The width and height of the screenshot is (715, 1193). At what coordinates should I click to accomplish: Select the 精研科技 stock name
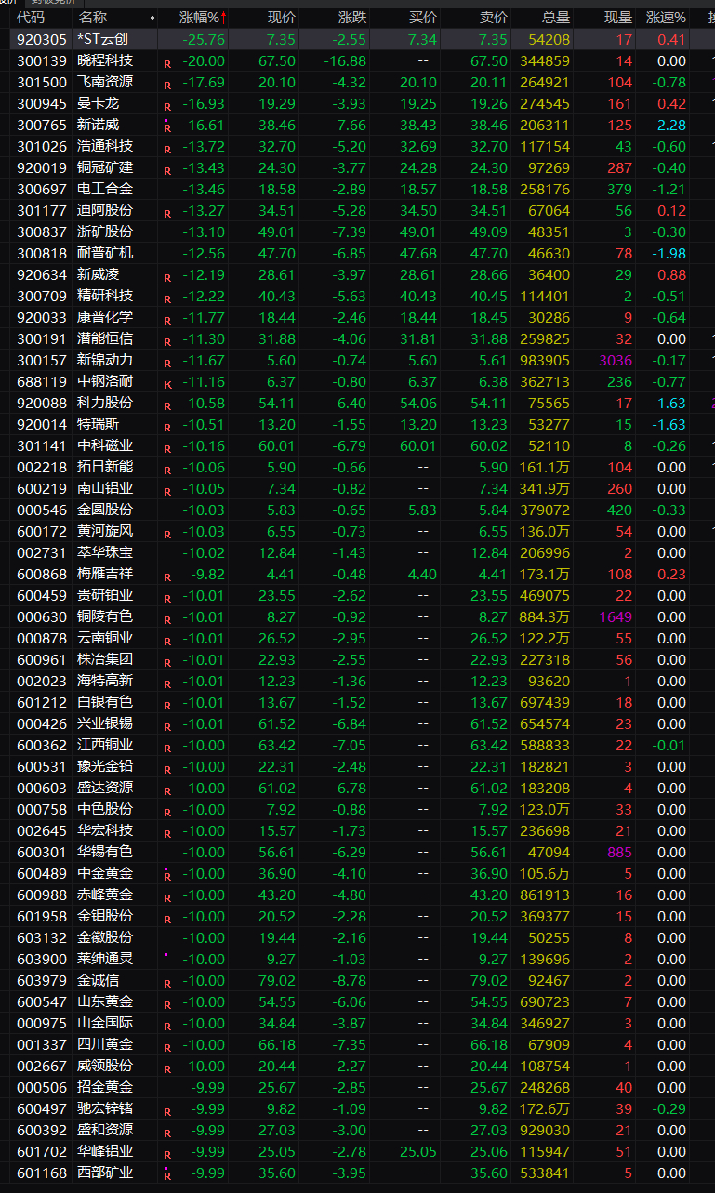click(x=105, y=296)
